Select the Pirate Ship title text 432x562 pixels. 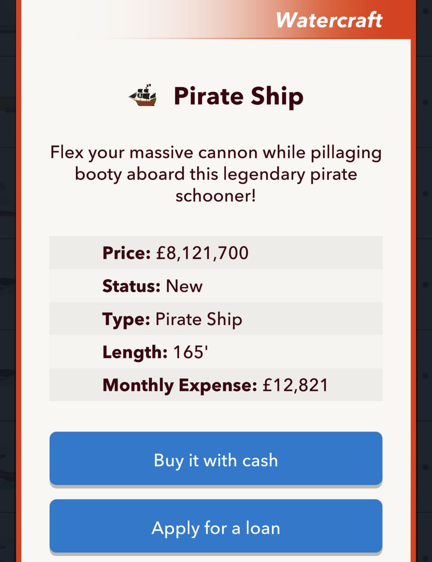tap(238, 96)
